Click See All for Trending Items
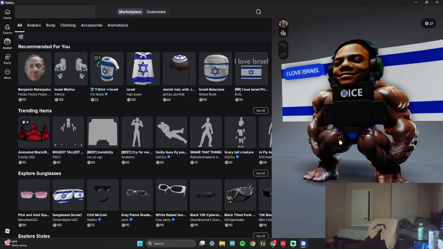The height and width of the screenshot is (249, 443). pyautogui.click(x=261, y=111)
